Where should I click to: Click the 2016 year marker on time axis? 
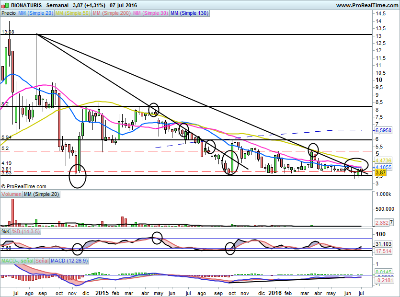(274, 292)
